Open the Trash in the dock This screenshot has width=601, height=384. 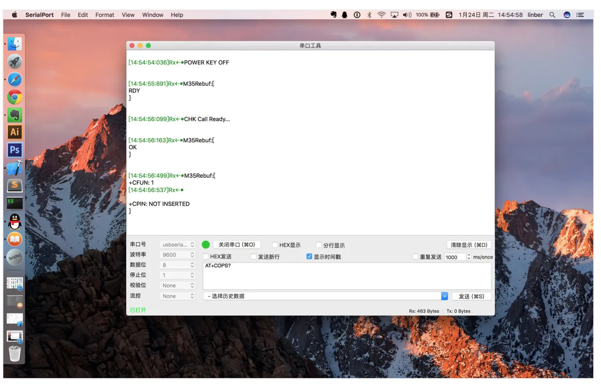click(x=15, y=354)
